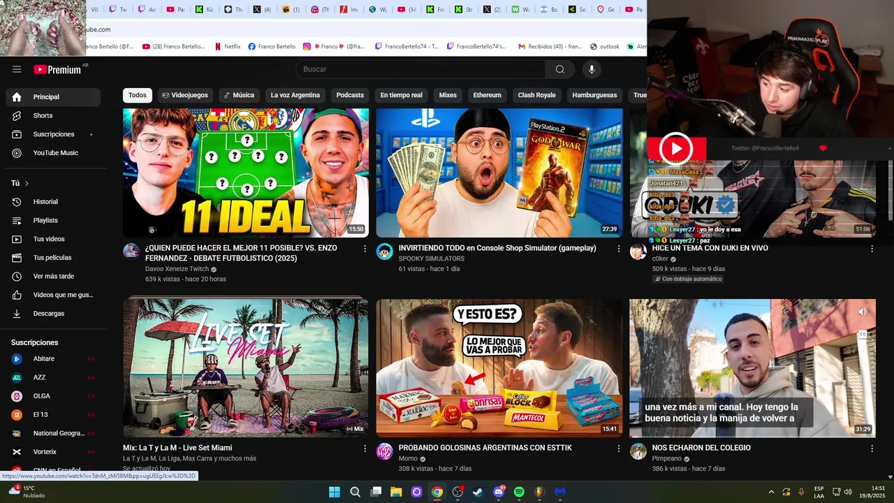Open the YouTube hamburger guide menu

pyautogui.click(x=17, y=69)
